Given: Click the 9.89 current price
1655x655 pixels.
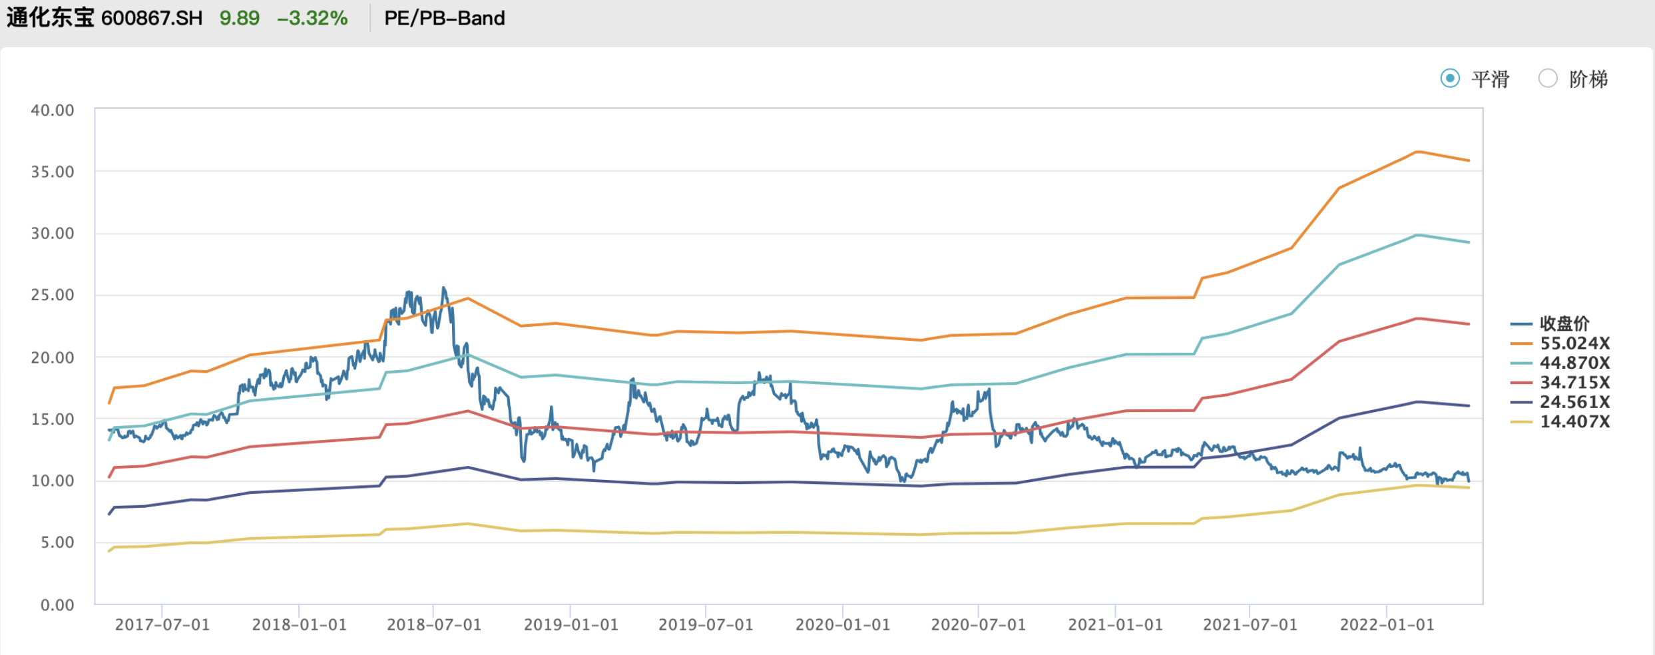Looking at the screenshot, I should (x=240, y=18).
